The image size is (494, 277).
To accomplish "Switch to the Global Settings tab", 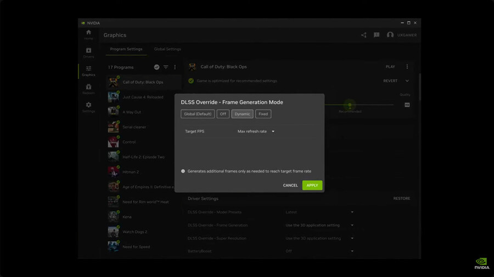I will 167,49.
